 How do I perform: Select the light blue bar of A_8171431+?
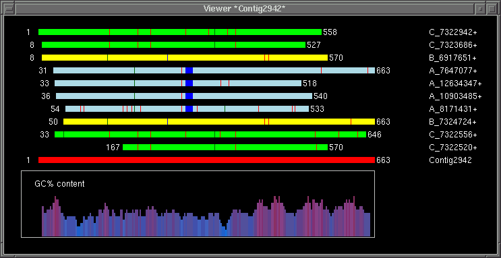coord(187,108)
